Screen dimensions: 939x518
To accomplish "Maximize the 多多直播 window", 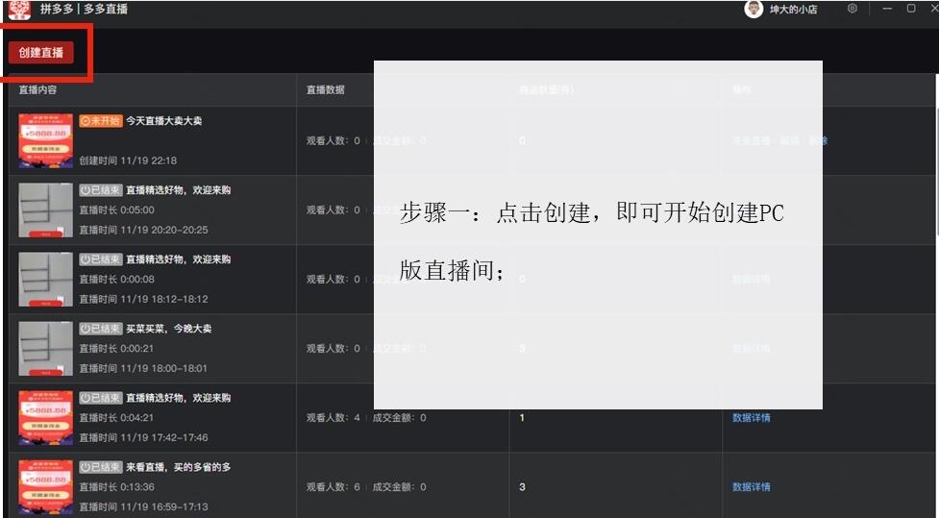I will click(x=911, y=9).
